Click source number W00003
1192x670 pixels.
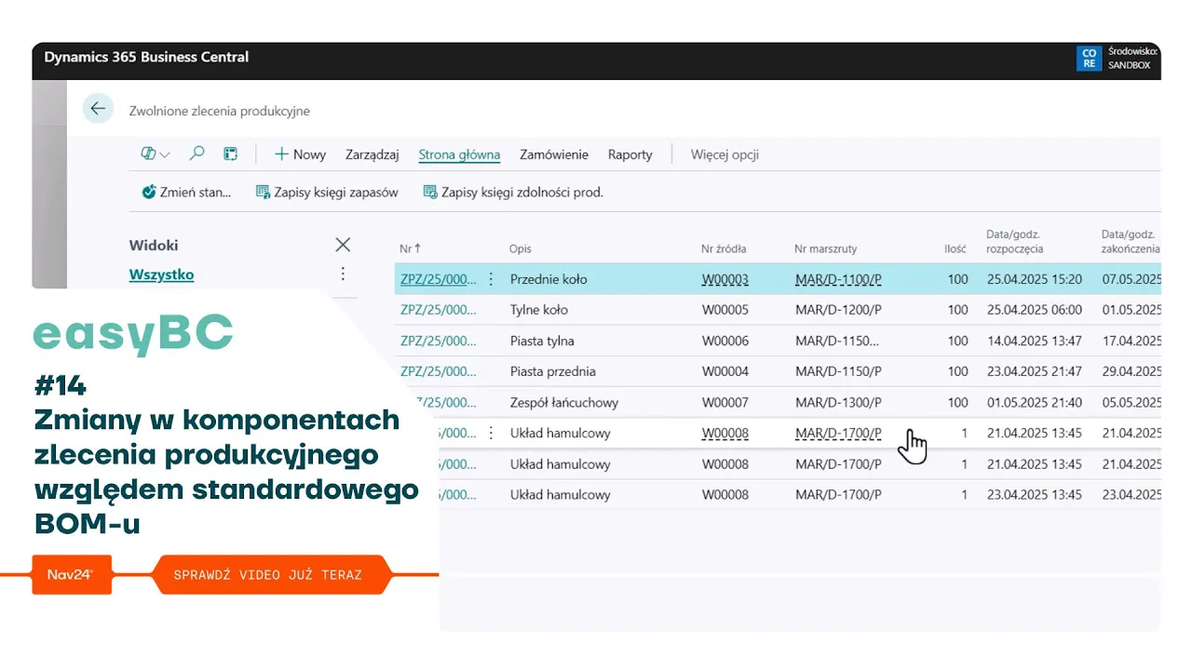(725, 279)
